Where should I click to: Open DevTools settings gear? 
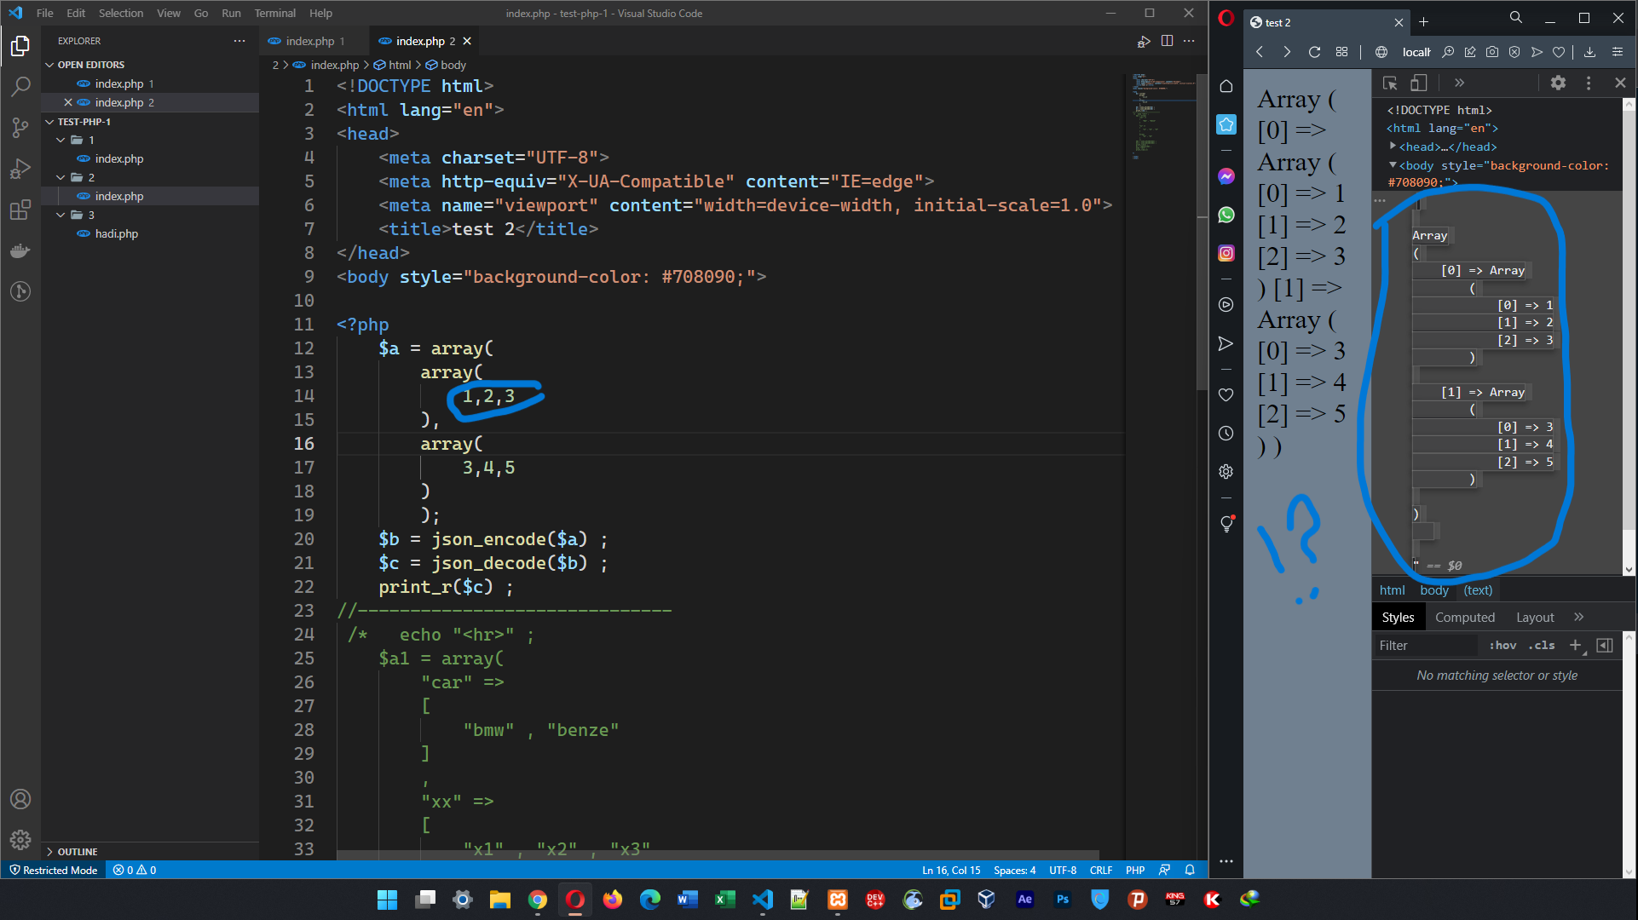[x=1558, y=83]
